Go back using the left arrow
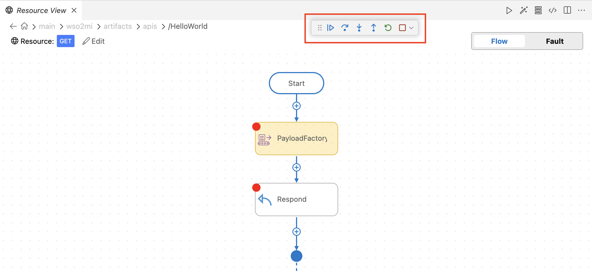The height and width of the screenshot is (271, 592). [x=13, y=26]
